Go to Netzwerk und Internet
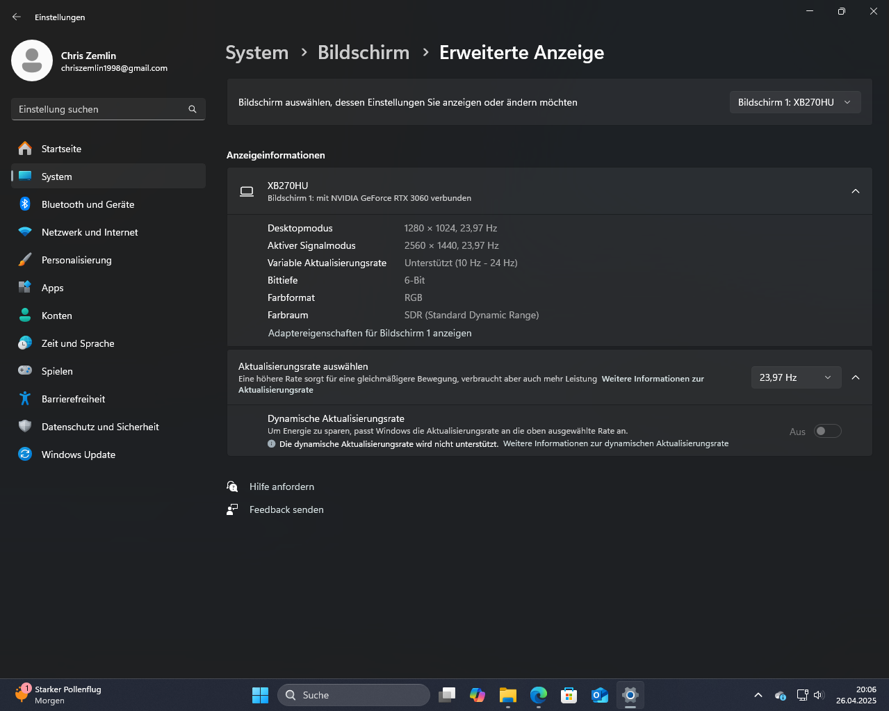This screenshot has height=711, width=889. (x=108, y=232)
